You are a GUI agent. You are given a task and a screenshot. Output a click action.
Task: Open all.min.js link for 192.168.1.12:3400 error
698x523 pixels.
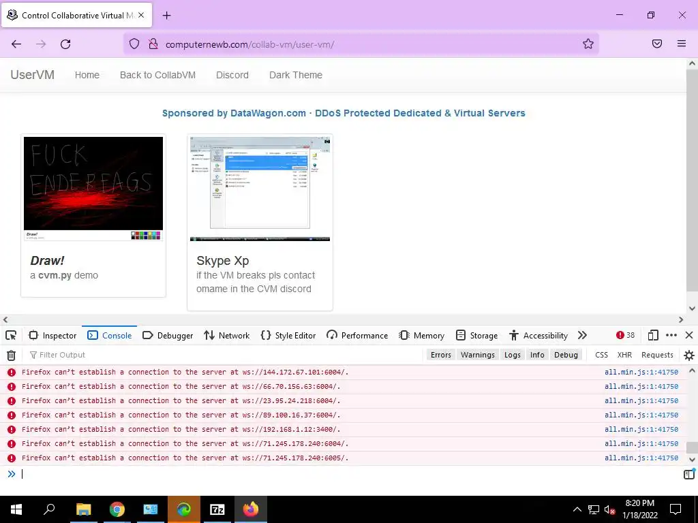[x=641, y=429]
